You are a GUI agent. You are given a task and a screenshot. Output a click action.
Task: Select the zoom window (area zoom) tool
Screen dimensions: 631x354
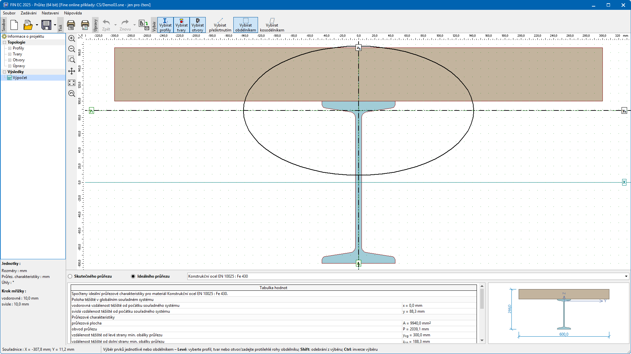(71, 60)
